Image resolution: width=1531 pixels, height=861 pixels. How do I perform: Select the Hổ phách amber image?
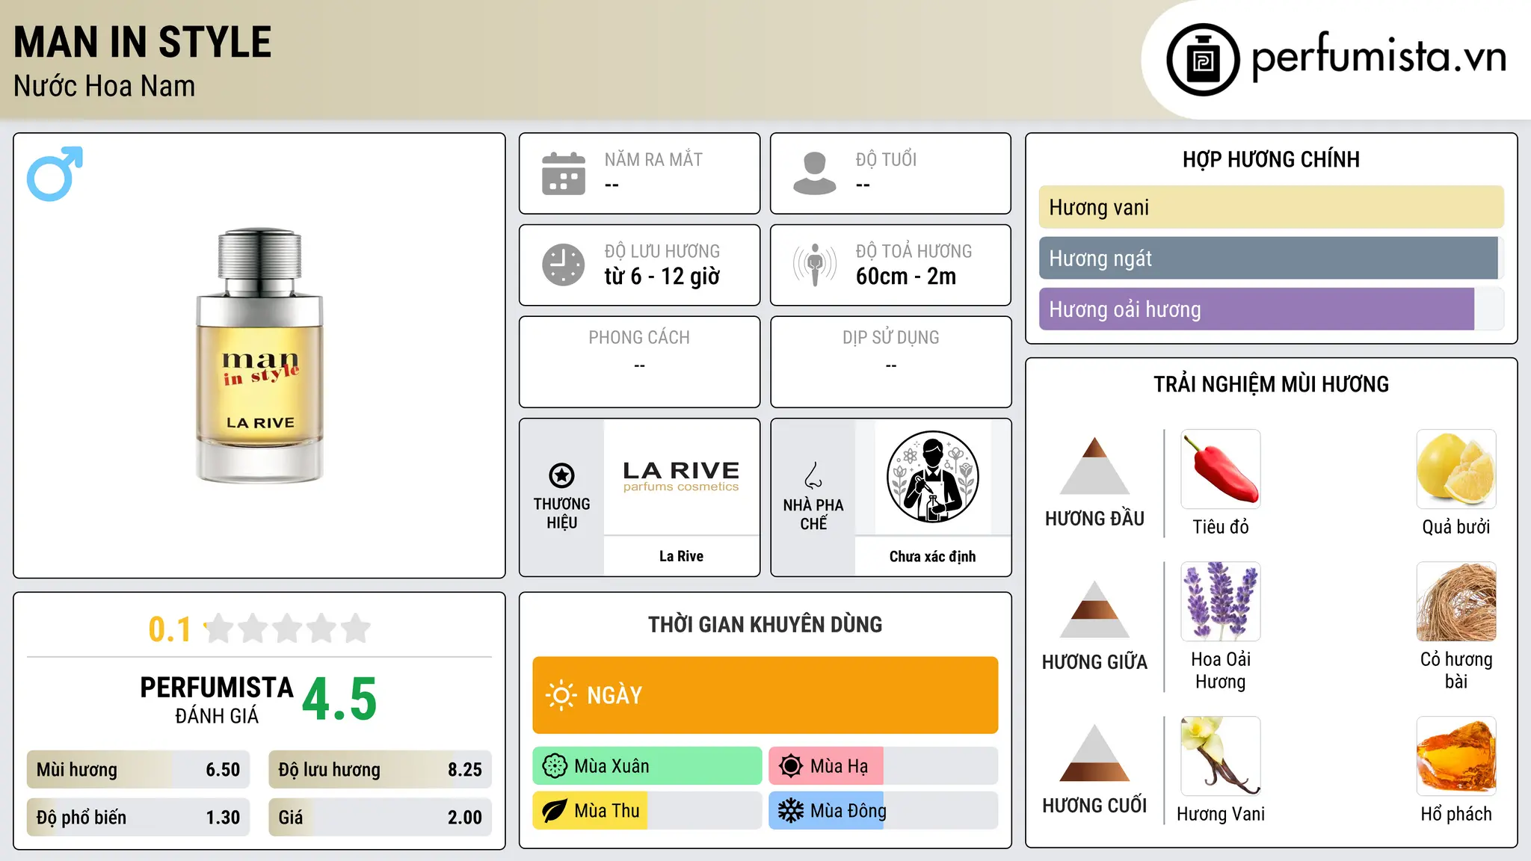coord(1456,756)
